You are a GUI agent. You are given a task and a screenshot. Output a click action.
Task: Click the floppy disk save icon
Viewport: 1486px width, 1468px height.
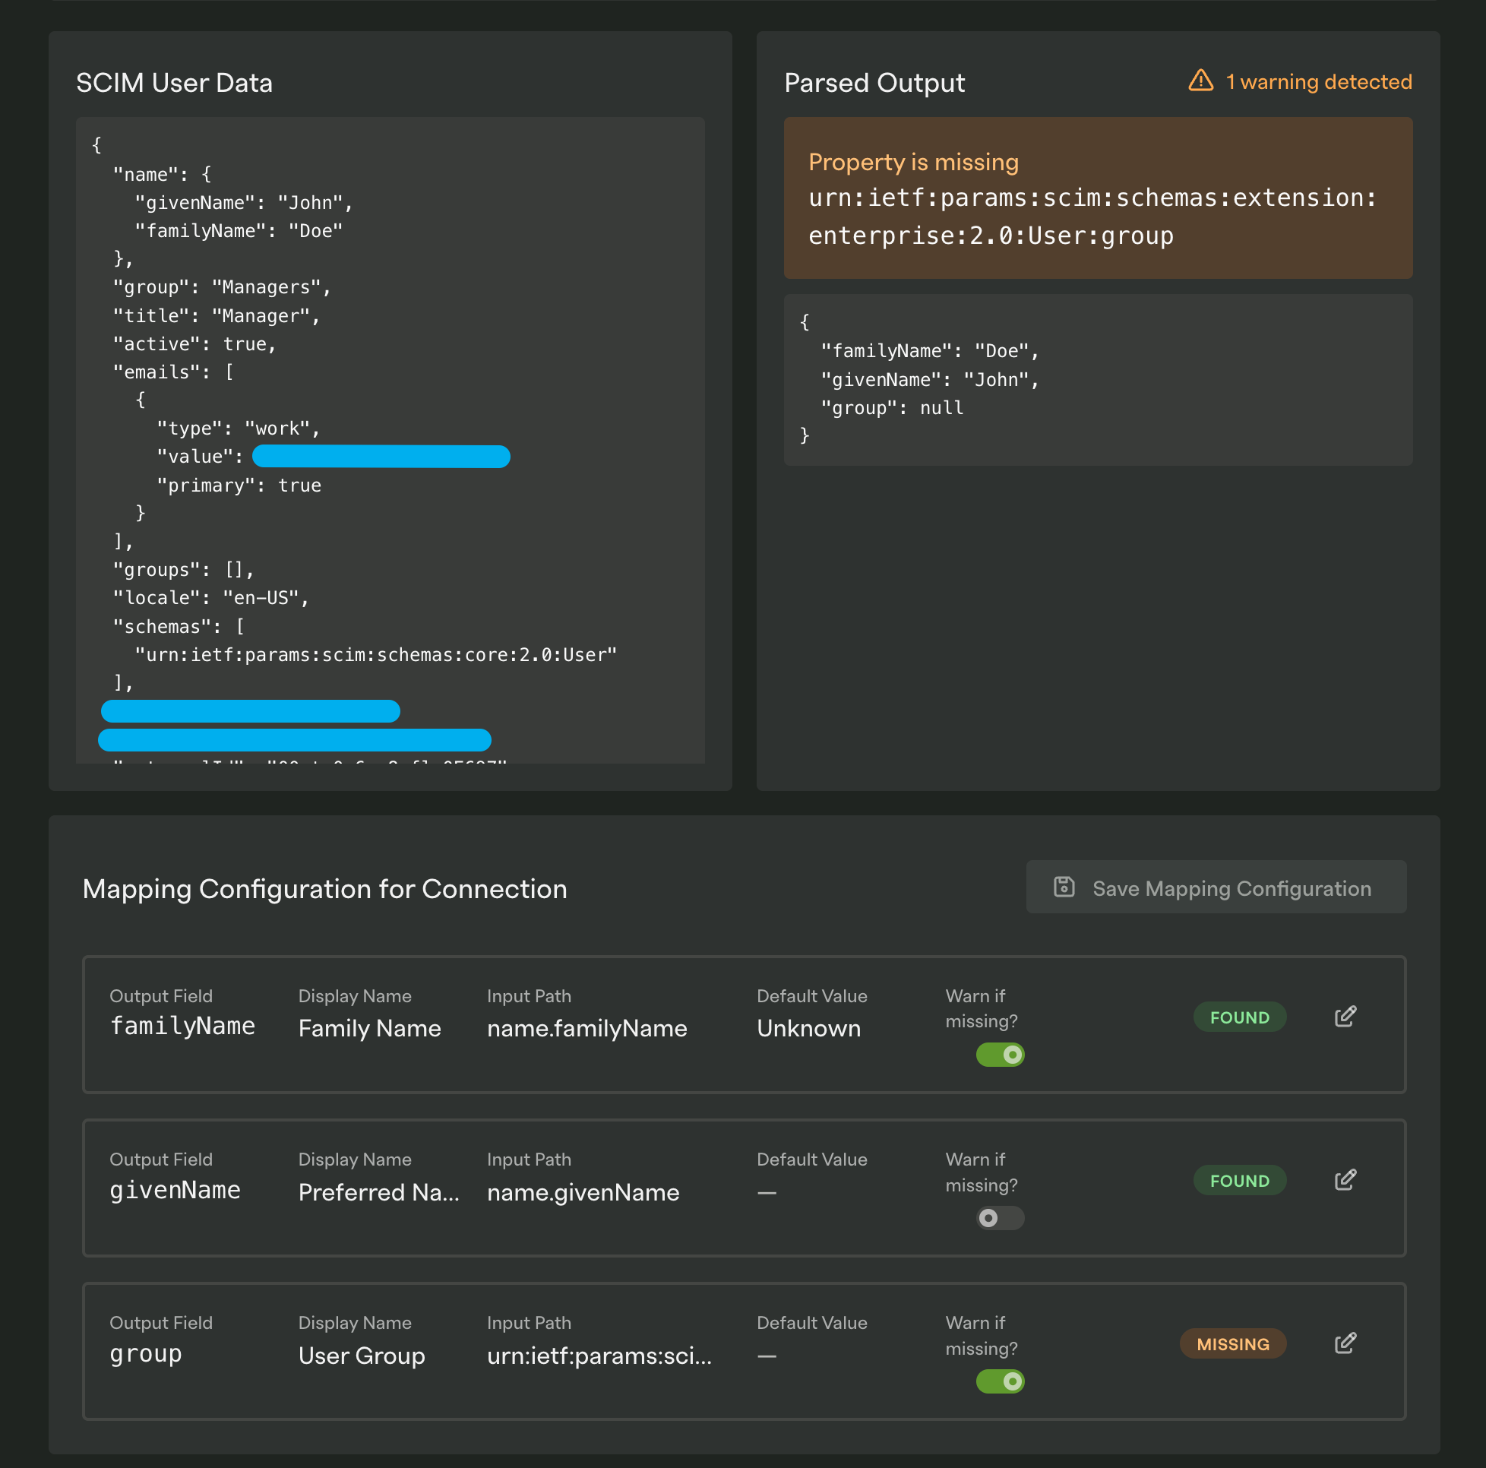pyautogui.click(x=1064, y=887)
